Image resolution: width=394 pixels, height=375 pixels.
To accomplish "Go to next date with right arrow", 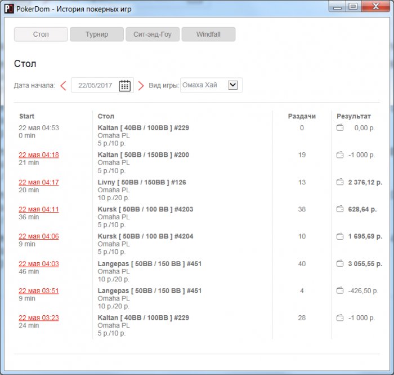I will (141, 86).
